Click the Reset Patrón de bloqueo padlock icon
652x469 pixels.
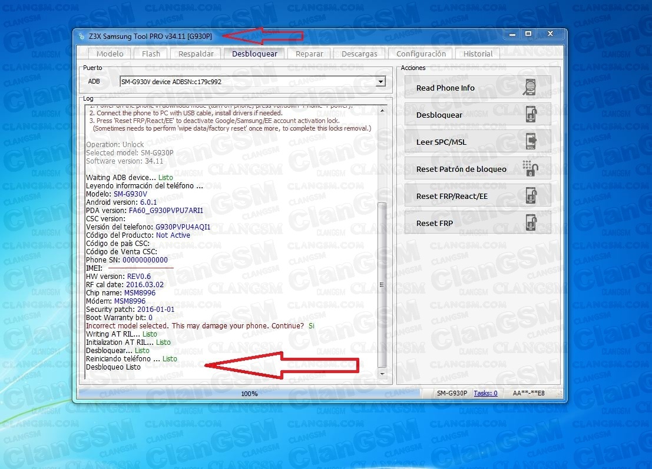pyautogui.click(x=530, y=169)
